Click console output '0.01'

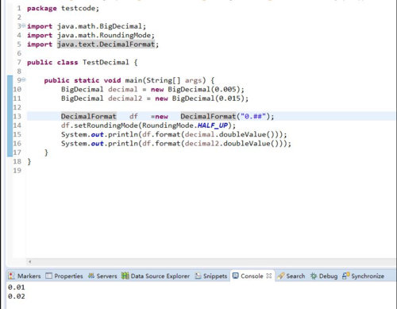pyautogui.click(x=16, y=288)
